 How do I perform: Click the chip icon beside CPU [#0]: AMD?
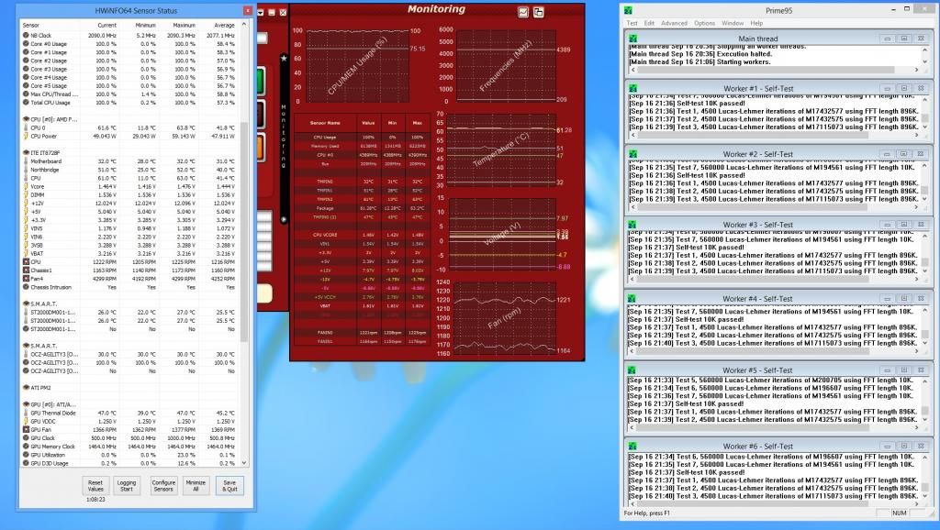point(26,119)
